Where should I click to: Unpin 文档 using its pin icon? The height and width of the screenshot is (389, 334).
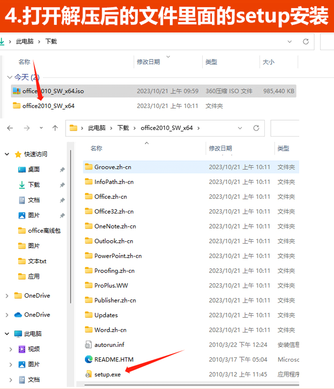(62, 200)
